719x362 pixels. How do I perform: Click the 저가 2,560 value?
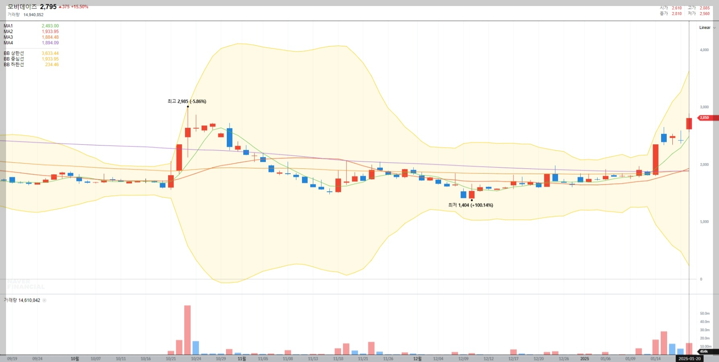[x=705, y=14]
